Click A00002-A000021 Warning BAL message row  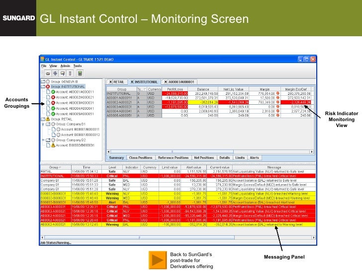tap(178, 224)
